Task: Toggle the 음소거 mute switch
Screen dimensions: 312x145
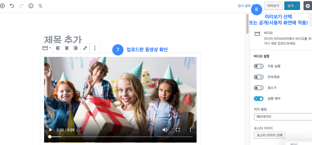Action: click(x=258, y=88)
